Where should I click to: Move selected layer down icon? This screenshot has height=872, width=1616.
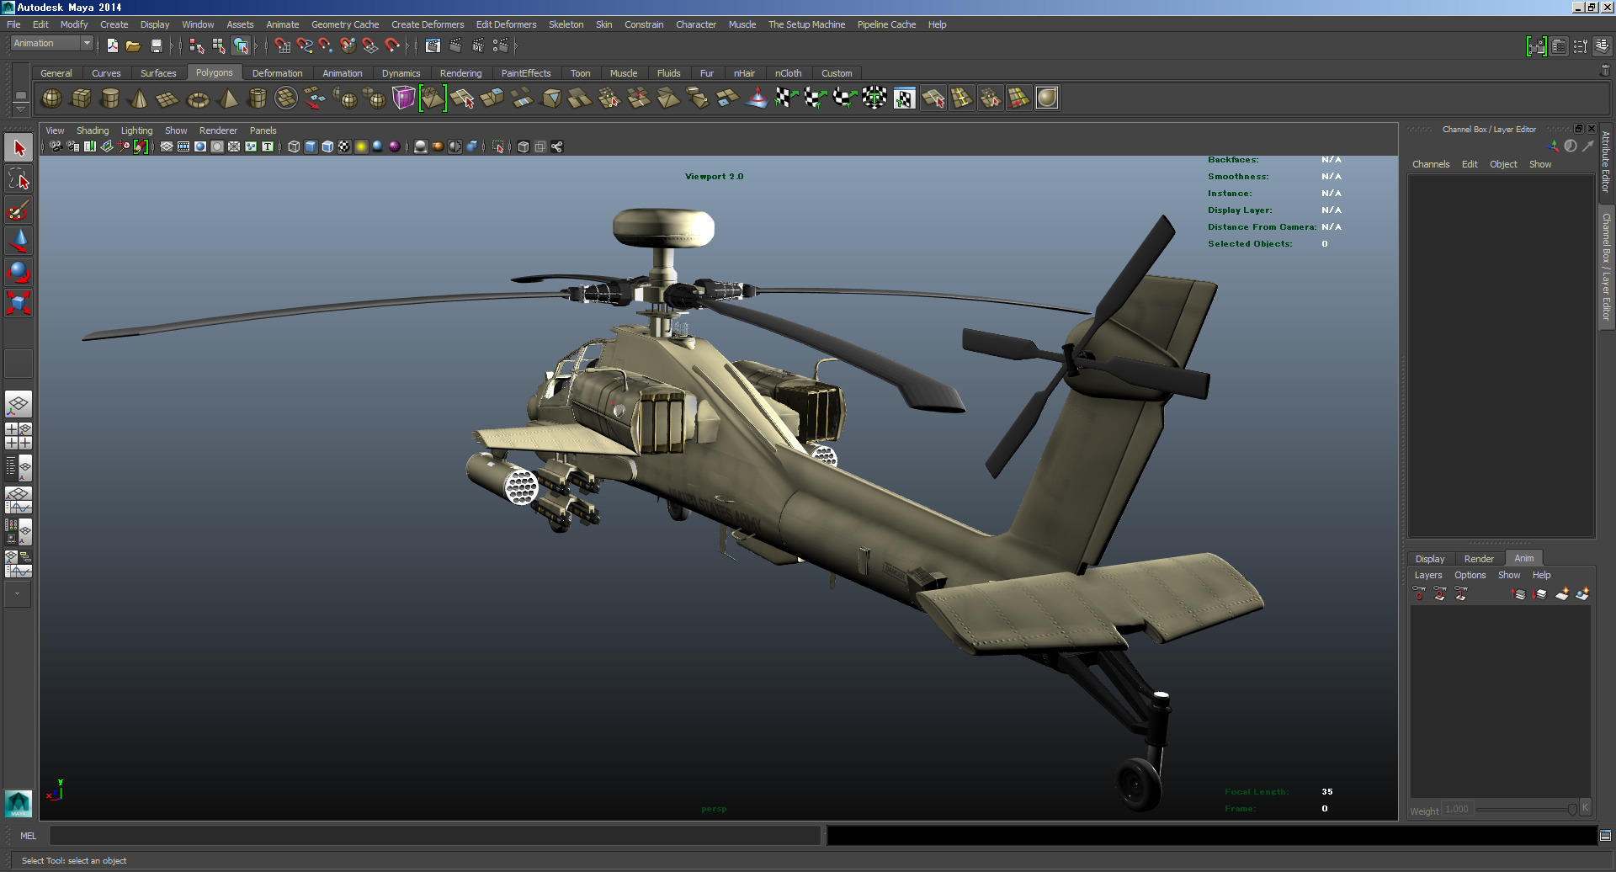(1540, 594)
